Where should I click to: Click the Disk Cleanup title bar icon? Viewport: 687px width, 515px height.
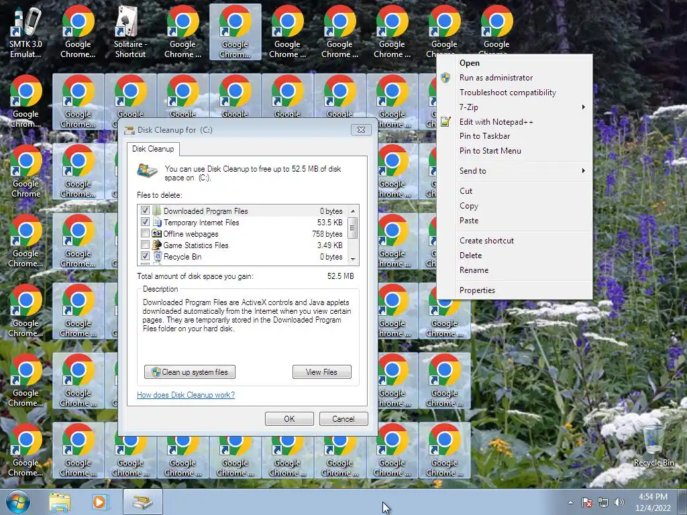click(129, 130)
